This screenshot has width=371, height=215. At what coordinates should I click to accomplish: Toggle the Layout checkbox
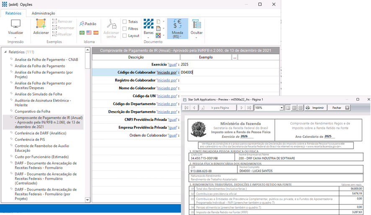tap(125, 36)
